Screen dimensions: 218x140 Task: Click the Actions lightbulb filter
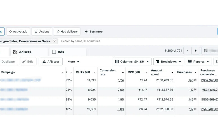pyautogui.click(x=42, y=32)
